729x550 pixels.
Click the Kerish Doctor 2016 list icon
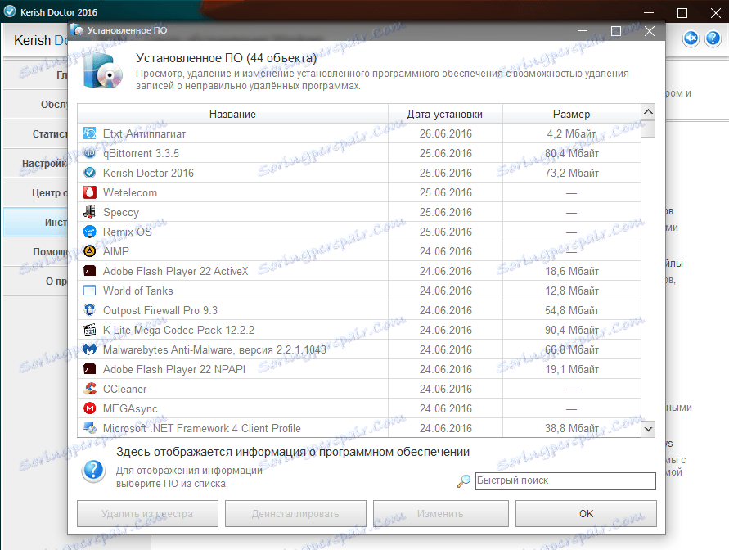click(90, 173)
